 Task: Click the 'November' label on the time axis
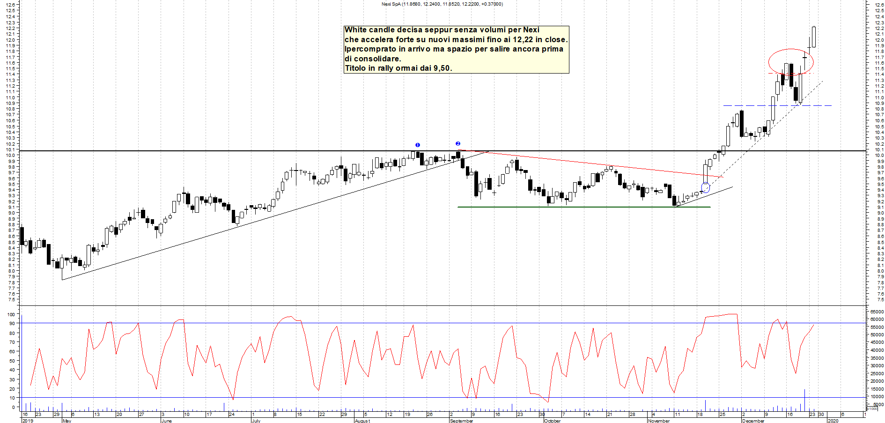[659, 421]
